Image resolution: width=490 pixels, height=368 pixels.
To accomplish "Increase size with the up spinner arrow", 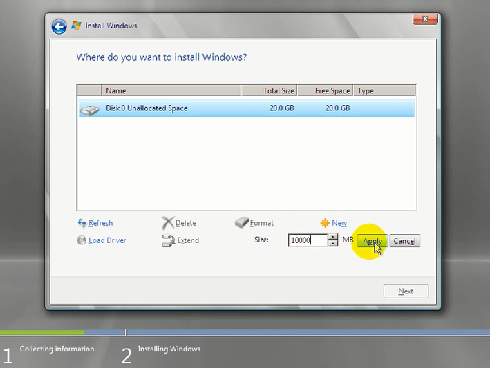I will point(333,237).
